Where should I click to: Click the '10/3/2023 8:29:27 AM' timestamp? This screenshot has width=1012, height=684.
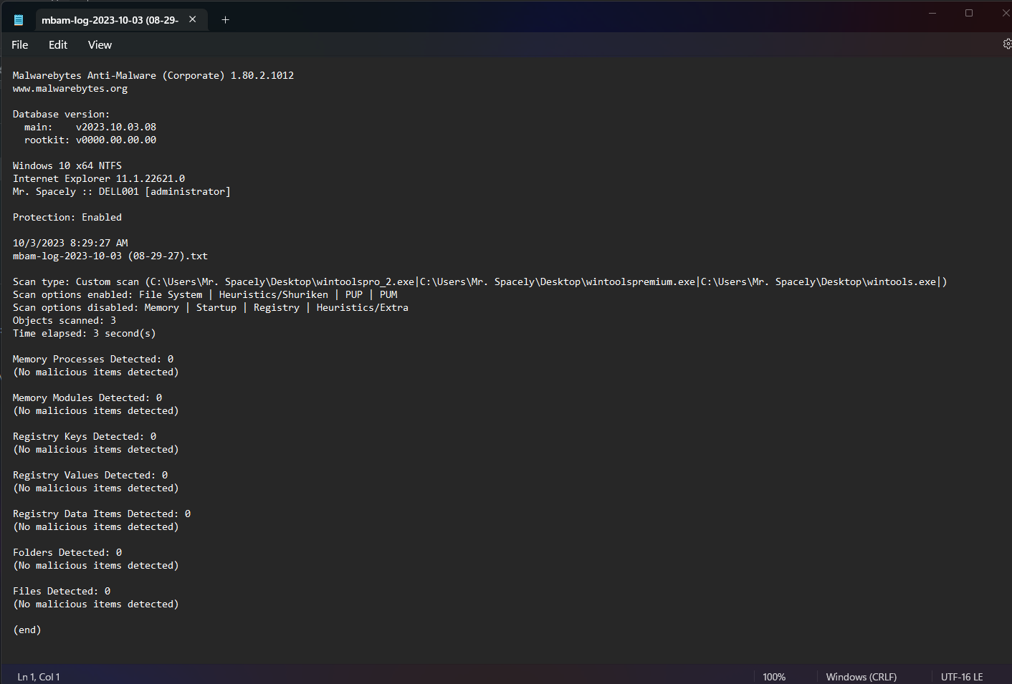pos(70,244)
